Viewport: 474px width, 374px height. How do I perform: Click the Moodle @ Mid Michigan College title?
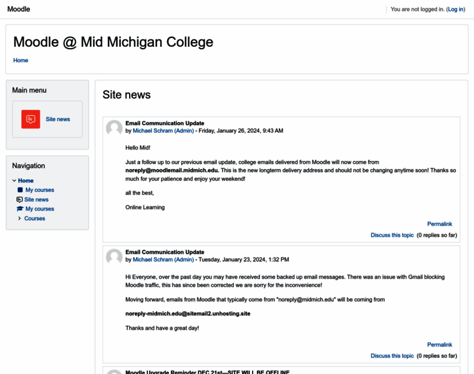[x=113, y=42]
